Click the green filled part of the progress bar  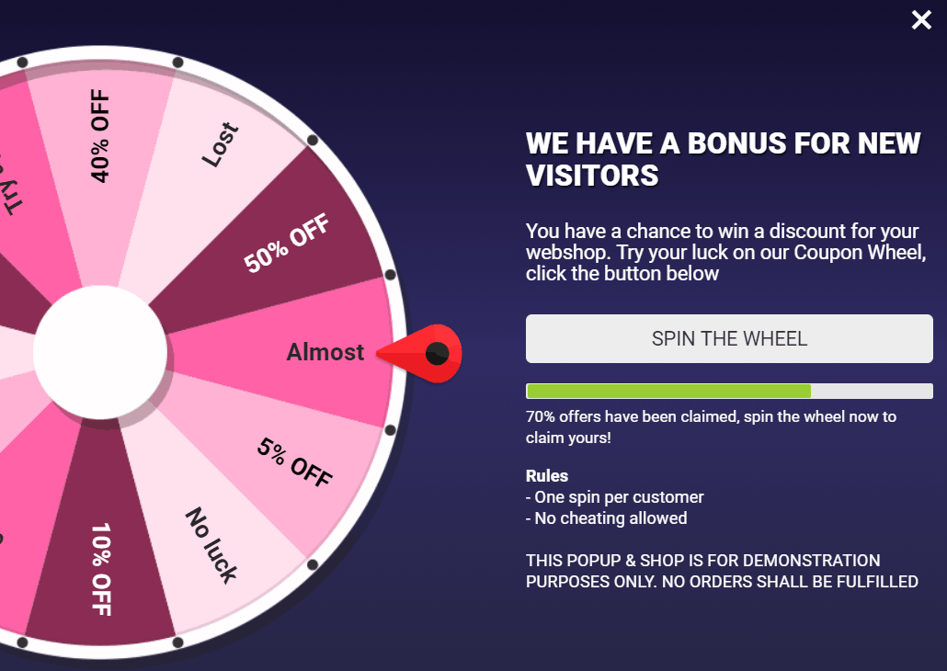[668, 392]
